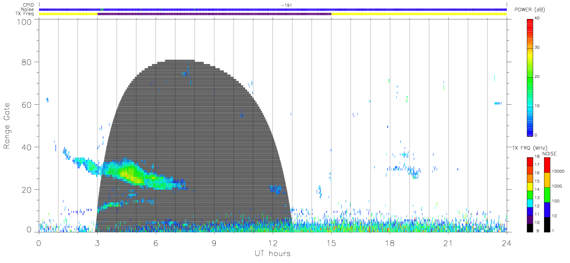Image resolution: width=570 pixels, height=263 pixels.
Task: Click the Noise row label above the plot
Action: pos(28,9)
